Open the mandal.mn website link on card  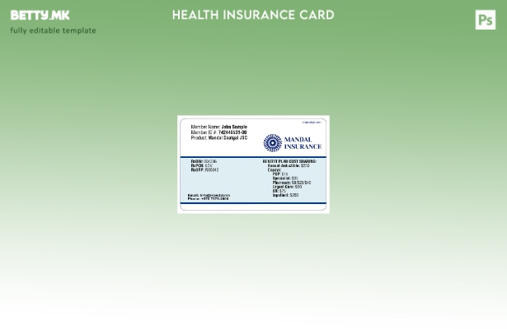(311, 122)
